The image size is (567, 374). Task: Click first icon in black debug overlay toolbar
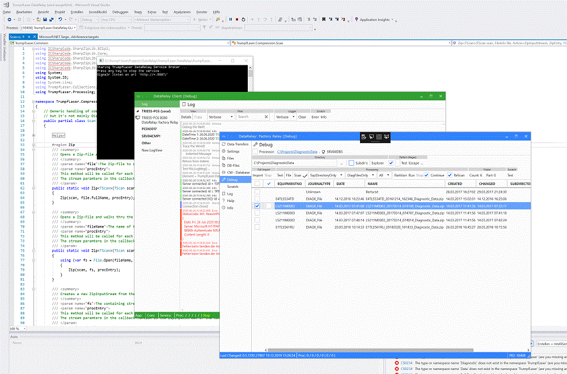pos(364,137)
